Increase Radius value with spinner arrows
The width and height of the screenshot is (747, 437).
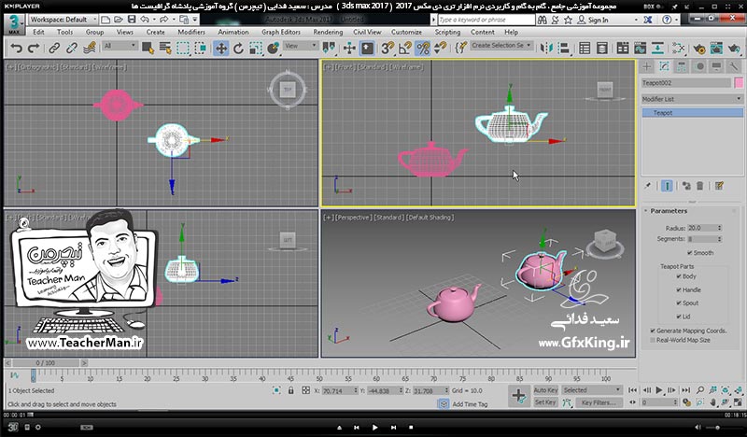tap(719, 228)
